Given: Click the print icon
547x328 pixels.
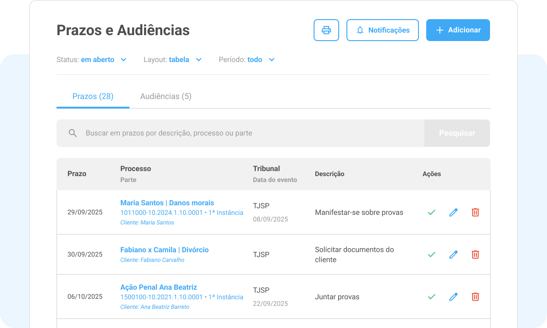Looking at the screenshot, I should point(326,30).
